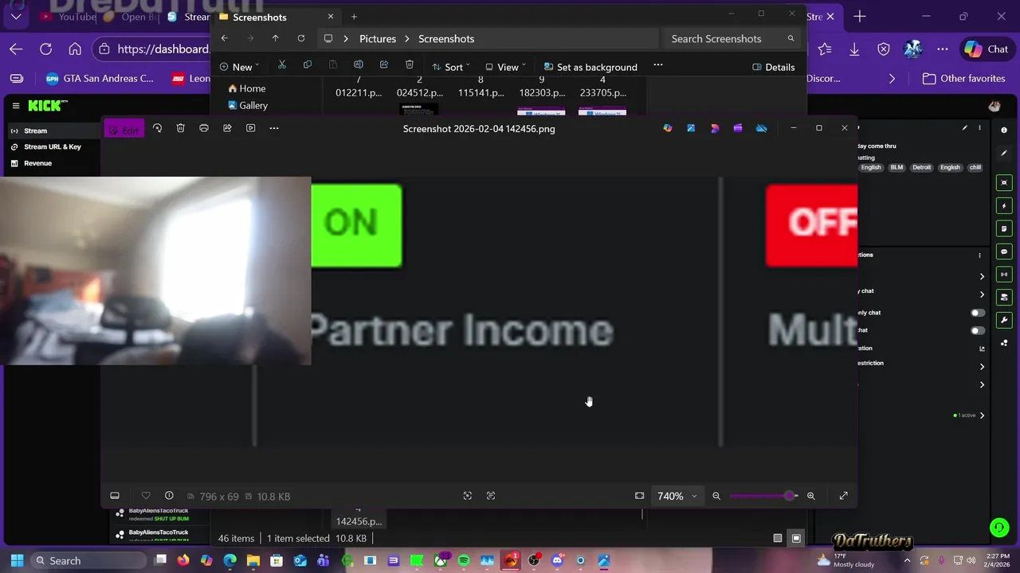
Task: Click the Designer icon in Photos title bar
Action: (x=715, y=128)
